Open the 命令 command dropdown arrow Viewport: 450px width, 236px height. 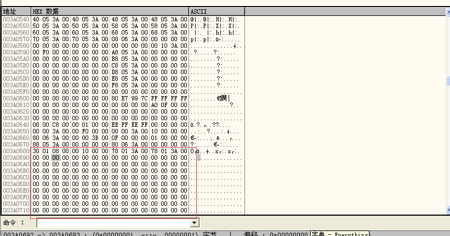click(193, 223)
